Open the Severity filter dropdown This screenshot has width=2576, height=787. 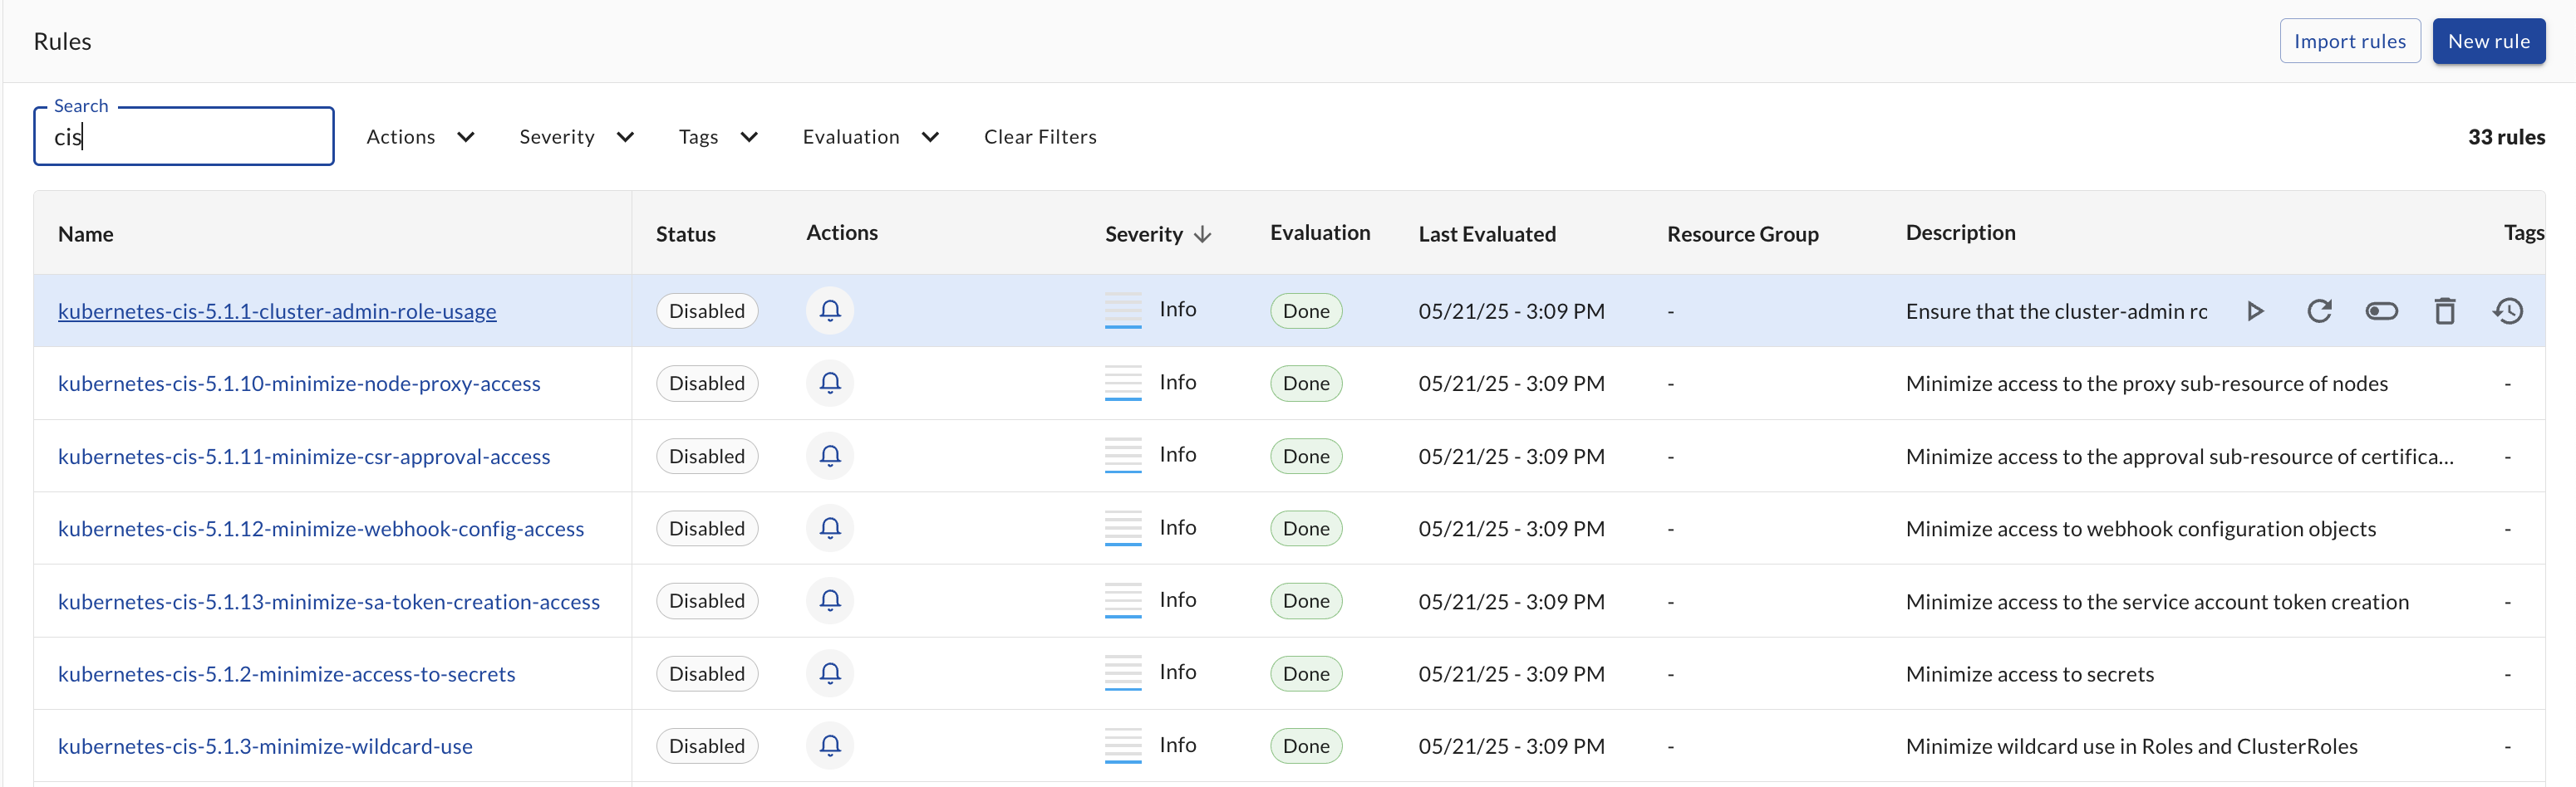click(x=576, y=137)
